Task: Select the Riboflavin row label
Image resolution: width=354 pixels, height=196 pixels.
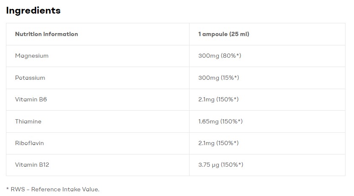Action: pyautogui.click(x=29, y=143)
